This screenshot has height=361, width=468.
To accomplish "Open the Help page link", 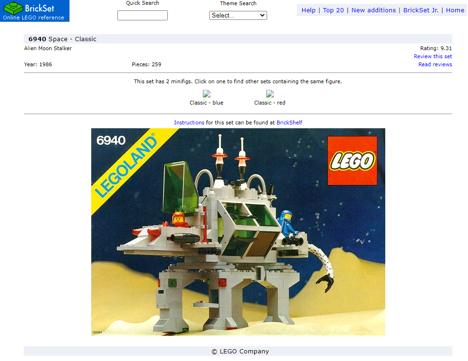I will (308, 10).
